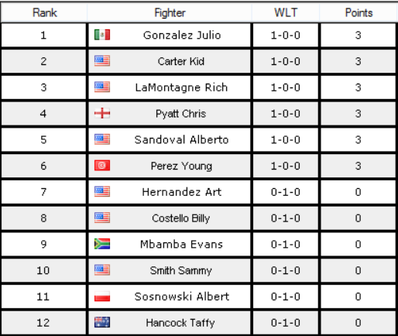
Task: Click the rank 12 cell
Action: coord(43,323)
